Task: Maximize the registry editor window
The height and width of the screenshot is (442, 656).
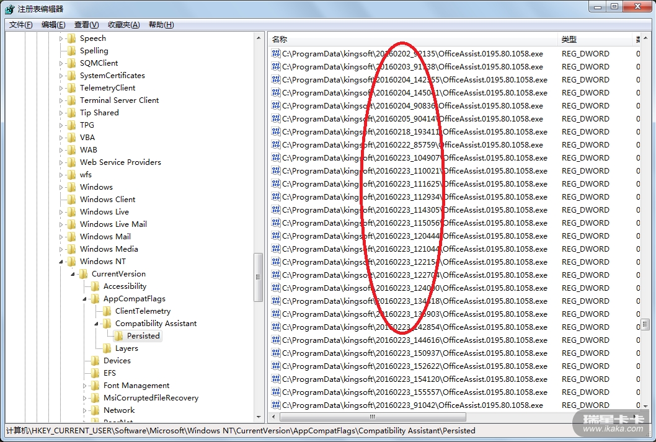Action: pyautogui.click(x=614, y=6)
